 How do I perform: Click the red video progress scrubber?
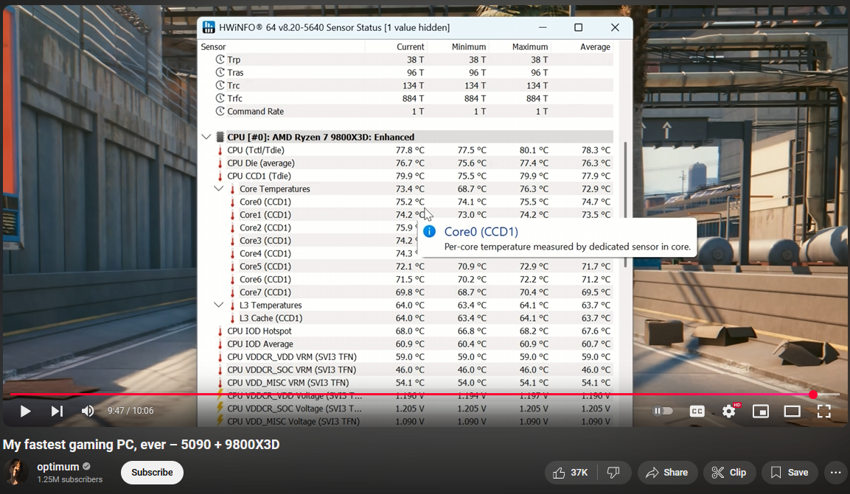(x=813, y=395)
